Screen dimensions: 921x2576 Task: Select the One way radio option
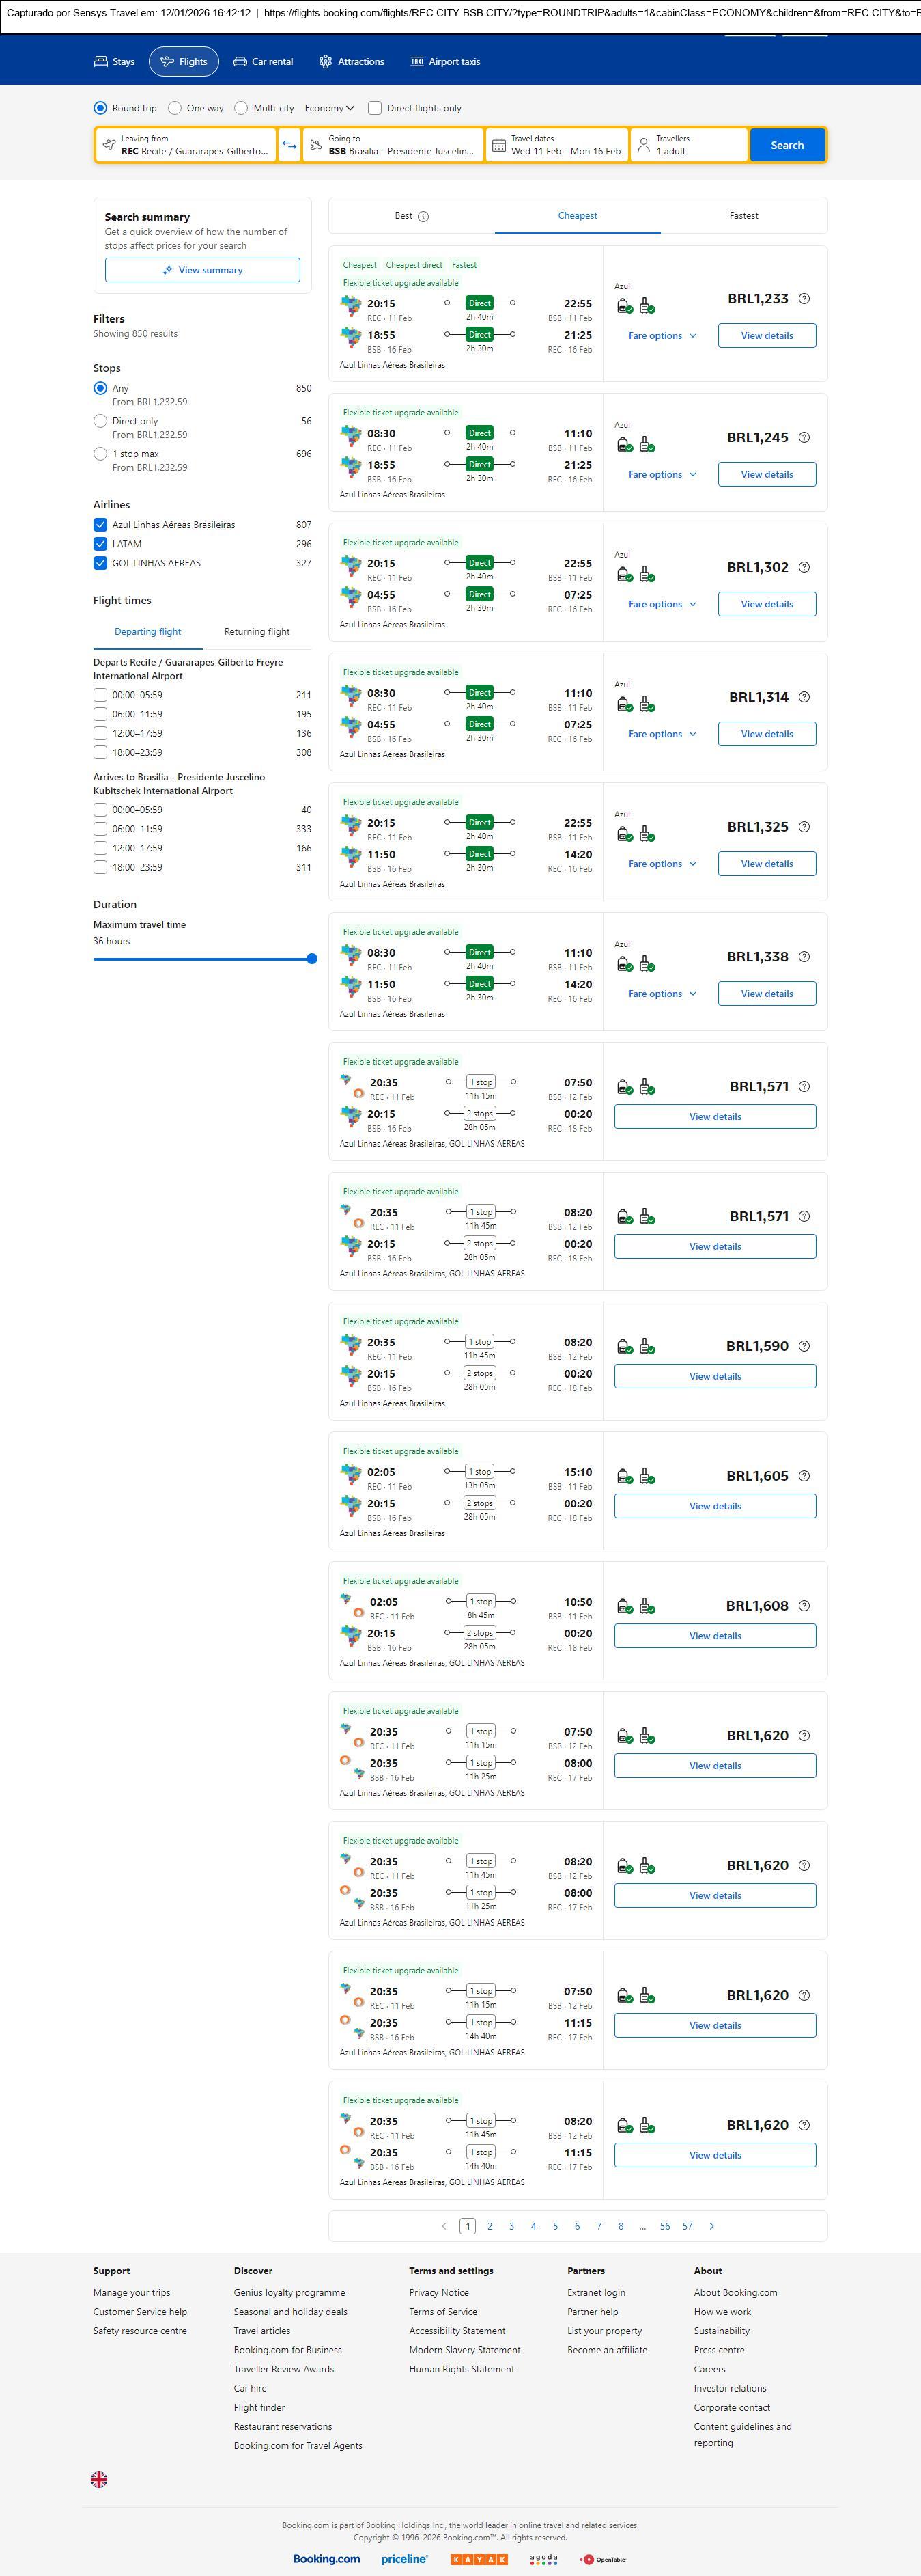click(175, 108)
